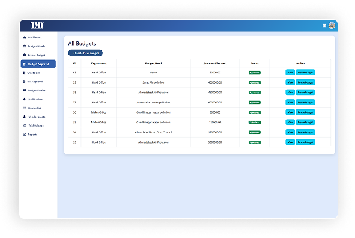The image size is (355, 238).
Task: Click the Status column header
Action: [x=255, y=63]
